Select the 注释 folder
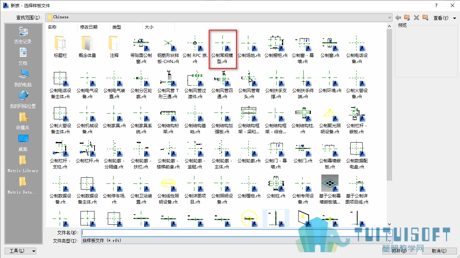Screen dimensions: 460x258 click(114, 47)
